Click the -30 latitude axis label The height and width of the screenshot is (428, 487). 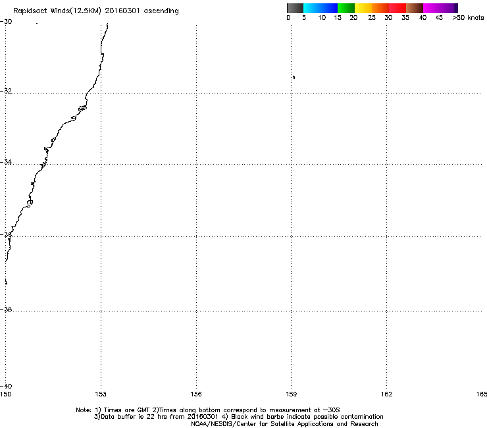tap(6, 22)
